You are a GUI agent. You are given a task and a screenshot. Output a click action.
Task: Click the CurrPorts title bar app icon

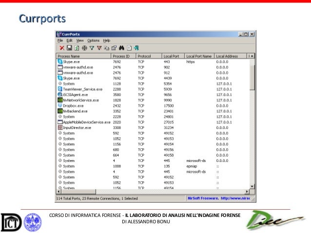[x=59, y=34]
